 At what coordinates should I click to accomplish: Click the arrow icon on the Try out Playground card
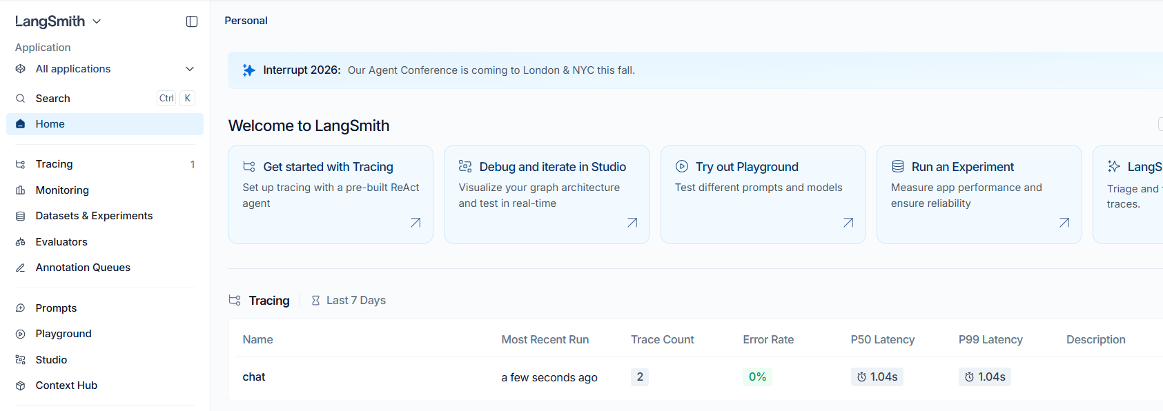(848, 223)
